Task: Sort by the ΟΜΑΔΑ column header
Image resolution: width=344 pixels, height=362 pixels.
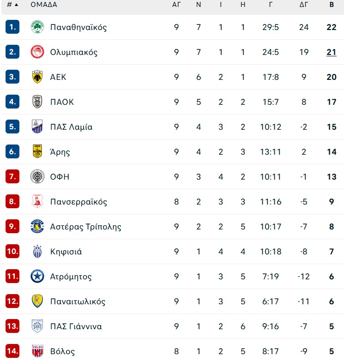Action: tap(43, 5)
